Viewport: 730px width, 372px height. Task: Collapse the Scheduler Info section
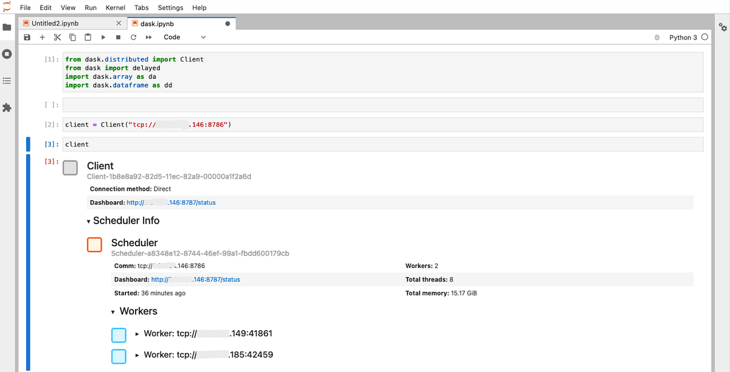click(x=89, y=221)
